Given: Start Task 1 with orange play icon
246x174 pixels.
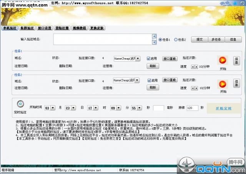Looking at the screenshot, I should [x=222, y=60].
